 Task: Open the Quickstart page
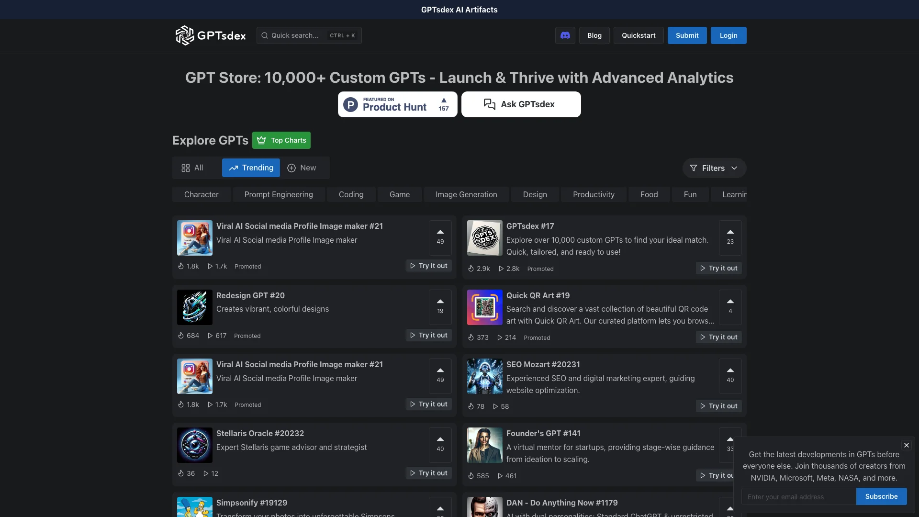pos(639,35)
